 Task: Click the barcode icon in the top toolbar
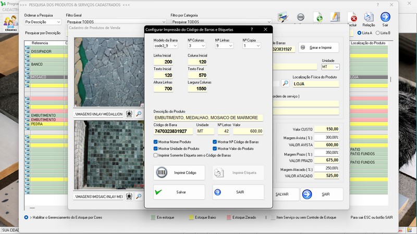click(x=301, y=17)
